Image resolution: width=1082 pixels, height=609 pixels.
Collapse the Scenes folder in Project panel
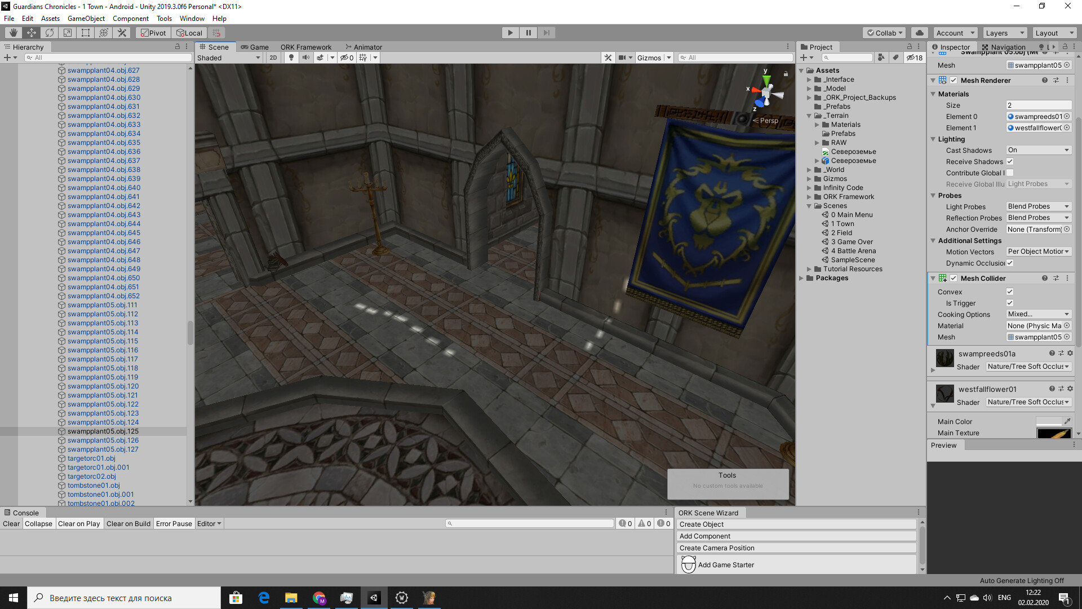coord(810,205)
